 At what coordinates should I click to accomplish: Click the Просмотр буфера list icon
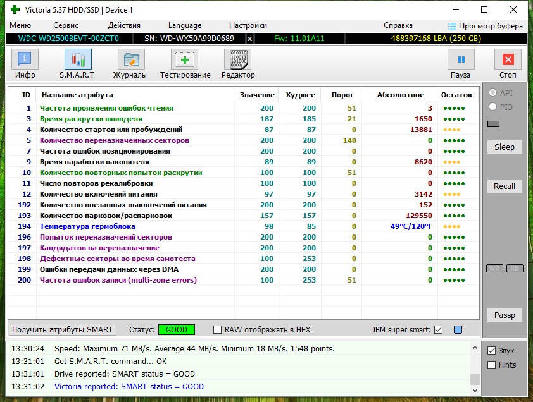tap(452, 26)
